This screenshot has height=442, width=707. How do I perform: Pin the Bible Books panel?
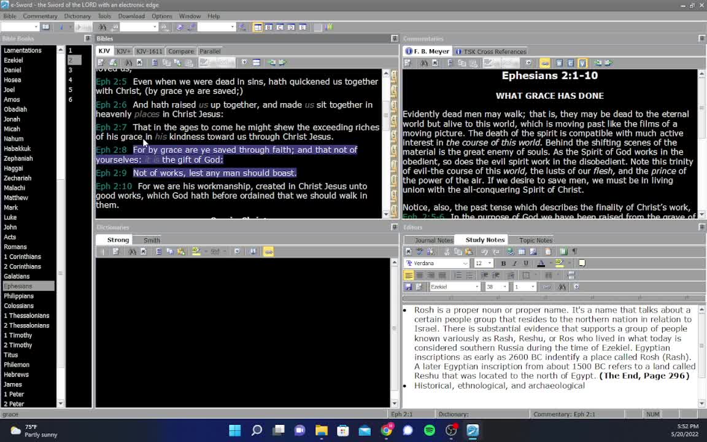pyautogui.click(x=88, y=39)
